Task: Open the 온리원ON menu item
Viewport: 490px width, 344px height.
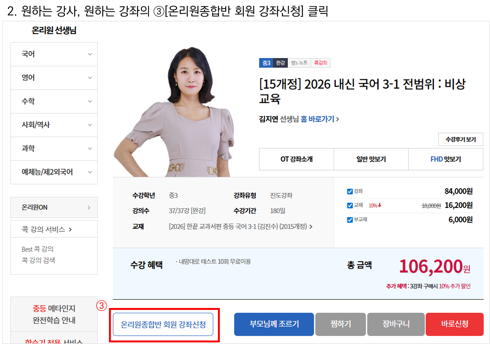Action: coord(54,208)
